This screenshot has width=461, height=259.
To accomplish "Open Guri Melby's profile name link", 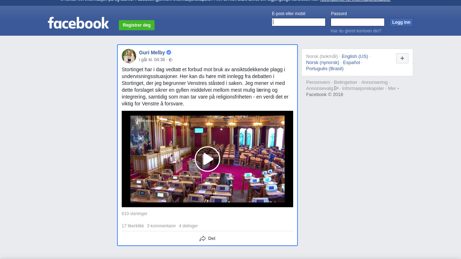I will tap(152, 53).
